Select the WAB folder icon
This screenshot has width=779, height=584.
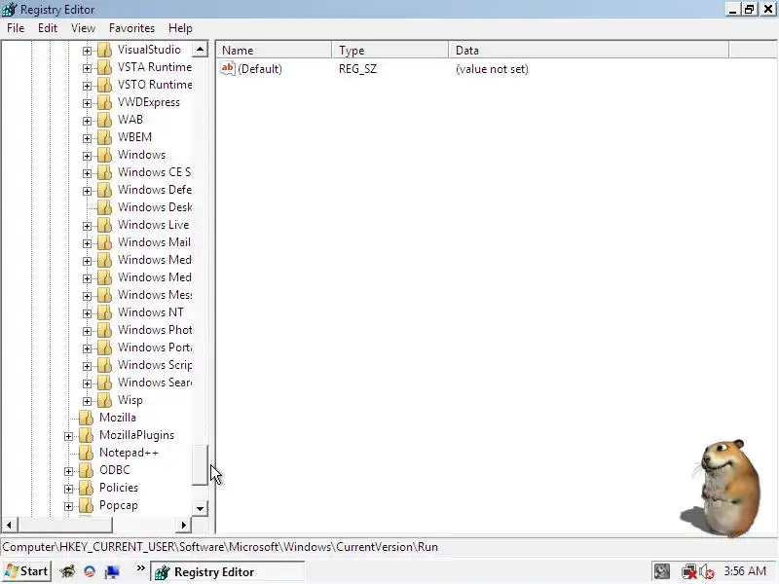(x=104, y=120)
